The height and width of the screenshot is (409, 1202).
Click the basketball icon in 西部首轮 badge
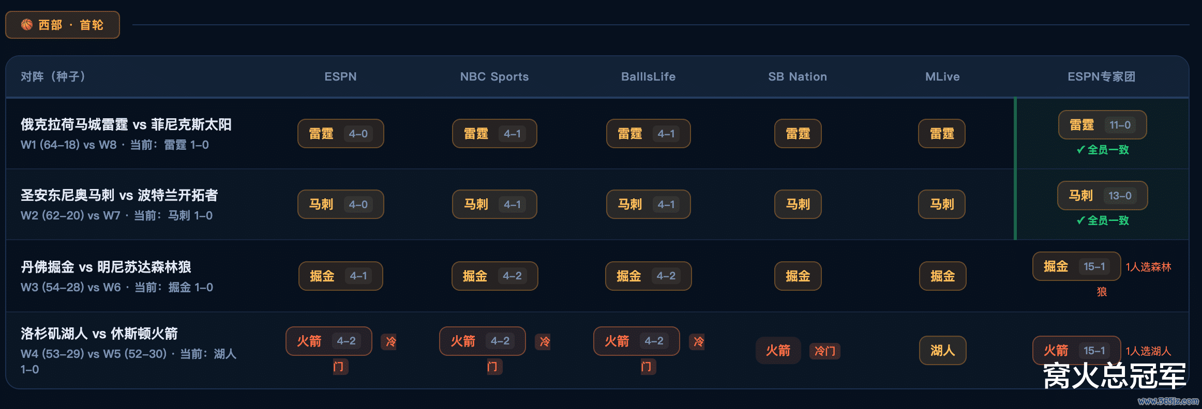pyautogui.click(x=27, y=25)
